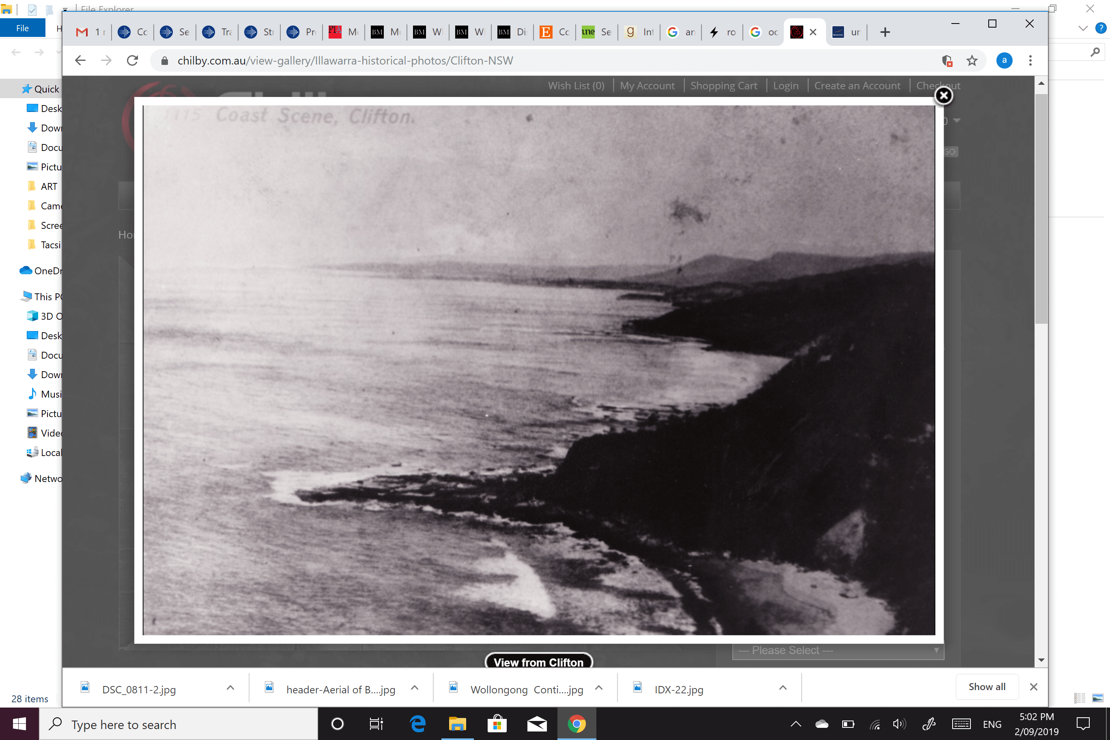The image size is (1110, 740).
Task: Click the Windows taskbar search box
Action: pyautogui.click(x=179, y=725)
